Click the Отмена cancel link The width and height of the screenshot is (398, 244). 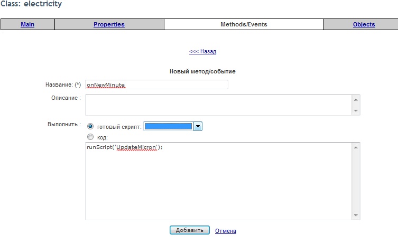tap(225, 231)
